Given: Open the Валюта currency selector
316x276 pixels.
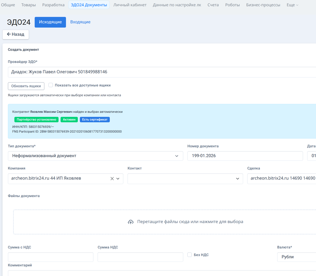Looking at the screenshot, I should pyautogui.click(x=296, y=257).
